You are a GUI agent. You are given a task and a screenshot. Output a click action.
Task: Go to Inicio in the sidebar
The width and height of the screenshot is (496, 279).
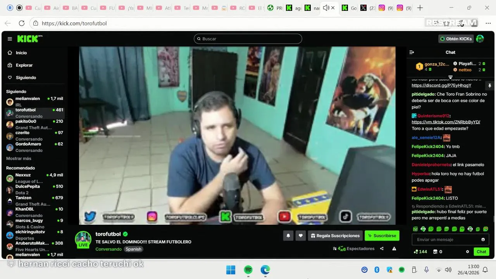21,53
